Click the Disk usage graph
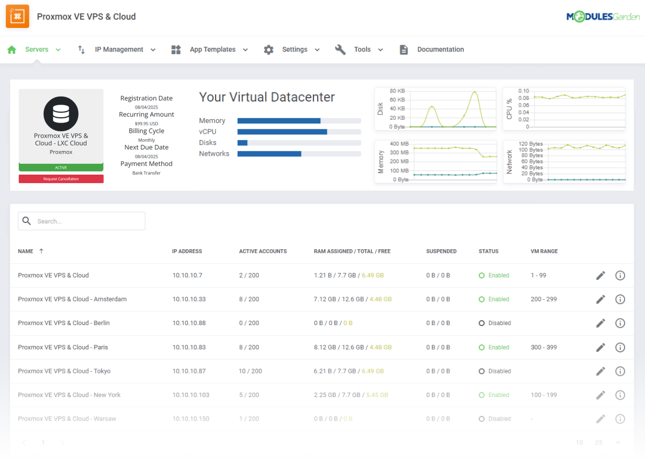 pyautogui.click(x=436, y=110)
